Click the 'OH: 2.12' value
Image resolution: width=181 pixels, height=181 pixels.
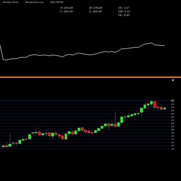click(124, 12)
